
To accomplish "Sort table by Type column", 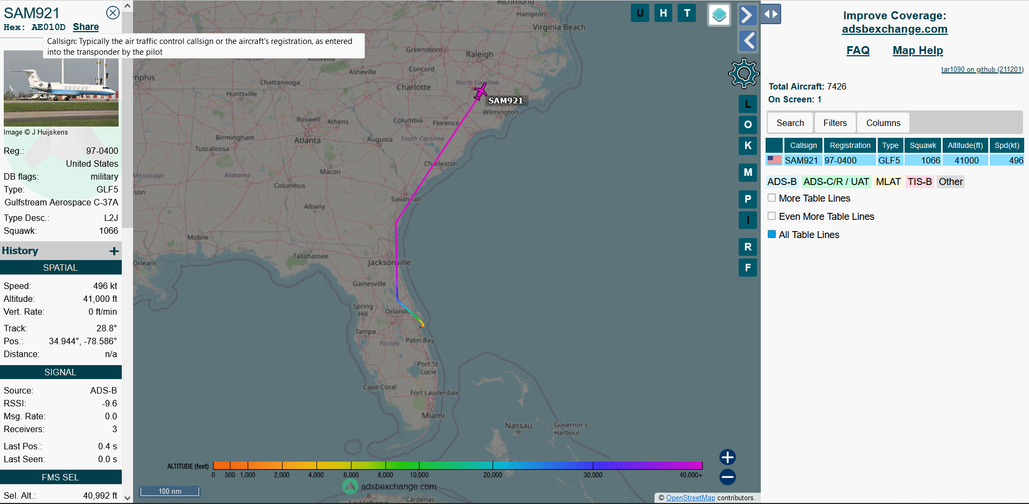I will point(890,145).
